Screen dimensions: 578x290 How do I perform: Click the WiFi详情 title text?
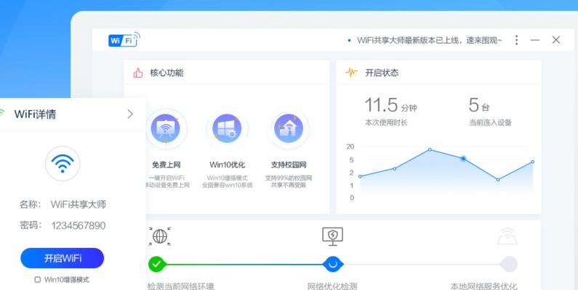tap(35, 115)
